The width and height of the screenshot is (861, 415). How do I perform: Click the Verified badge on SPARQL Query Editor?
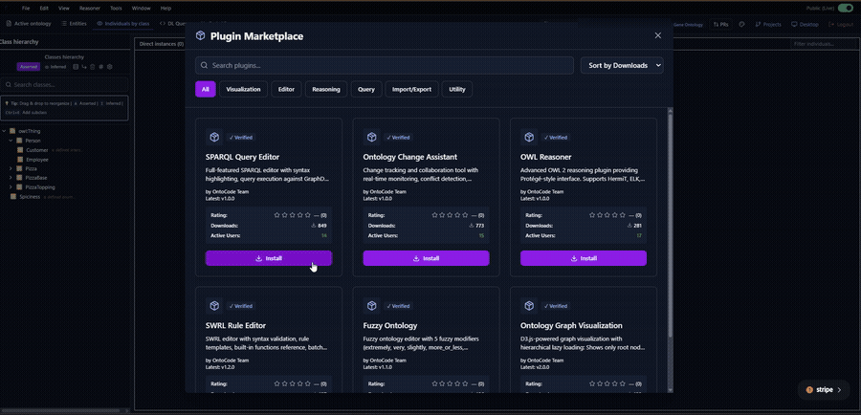tap(240, 138)
